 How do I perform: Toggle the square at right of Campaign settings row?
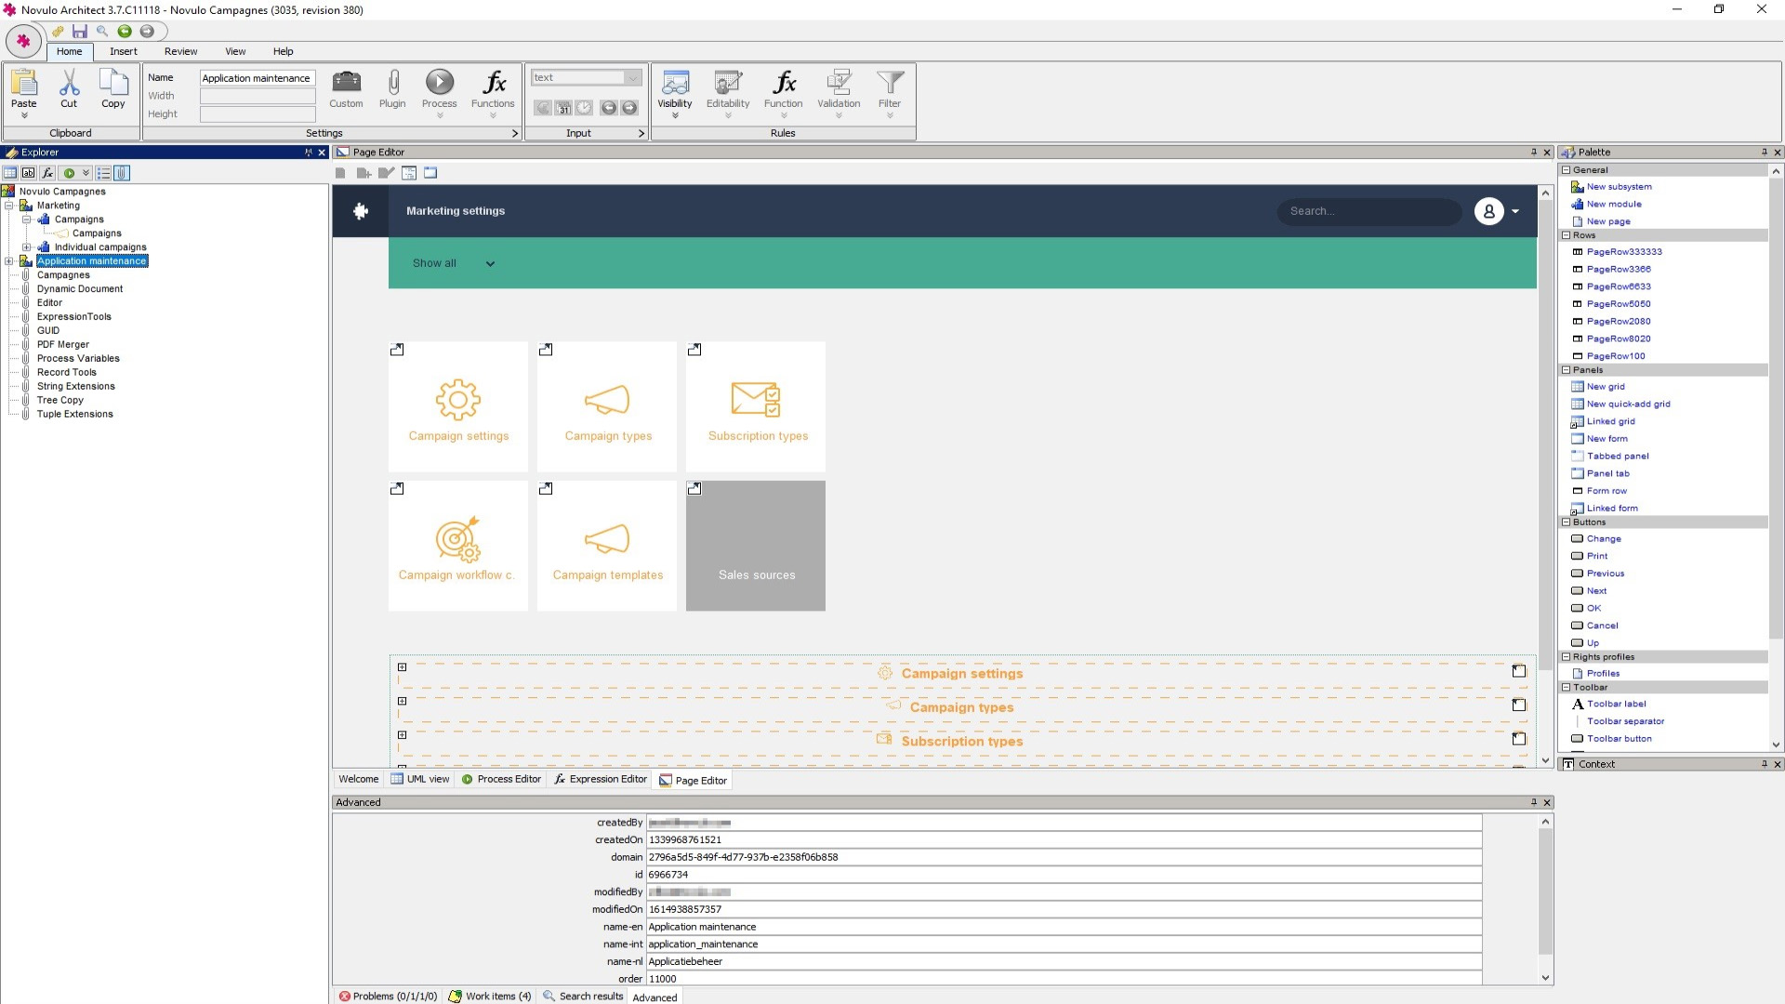[1519, 671]
